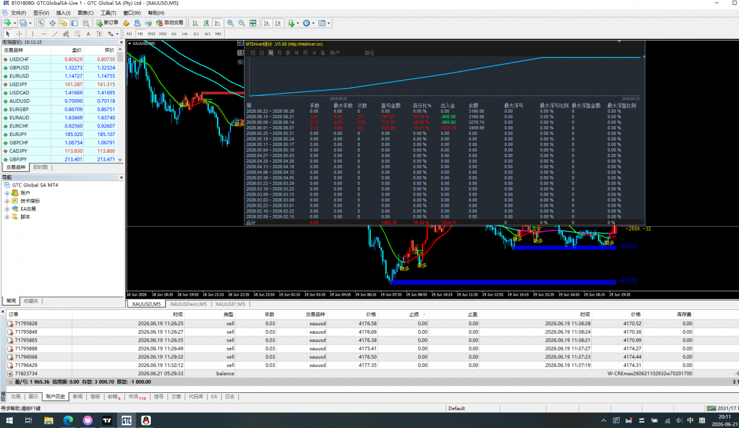This screenshot has height=428, width=739.
Task: Select the vertical line drawing tool
Action: pyautogui.click(x=33, y=34)
